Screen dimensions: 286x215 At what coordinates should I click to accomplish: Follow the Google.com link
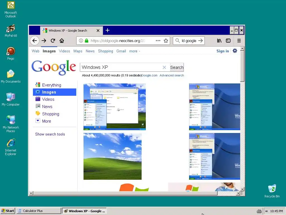pyautogui.click(x=149, y=75)
